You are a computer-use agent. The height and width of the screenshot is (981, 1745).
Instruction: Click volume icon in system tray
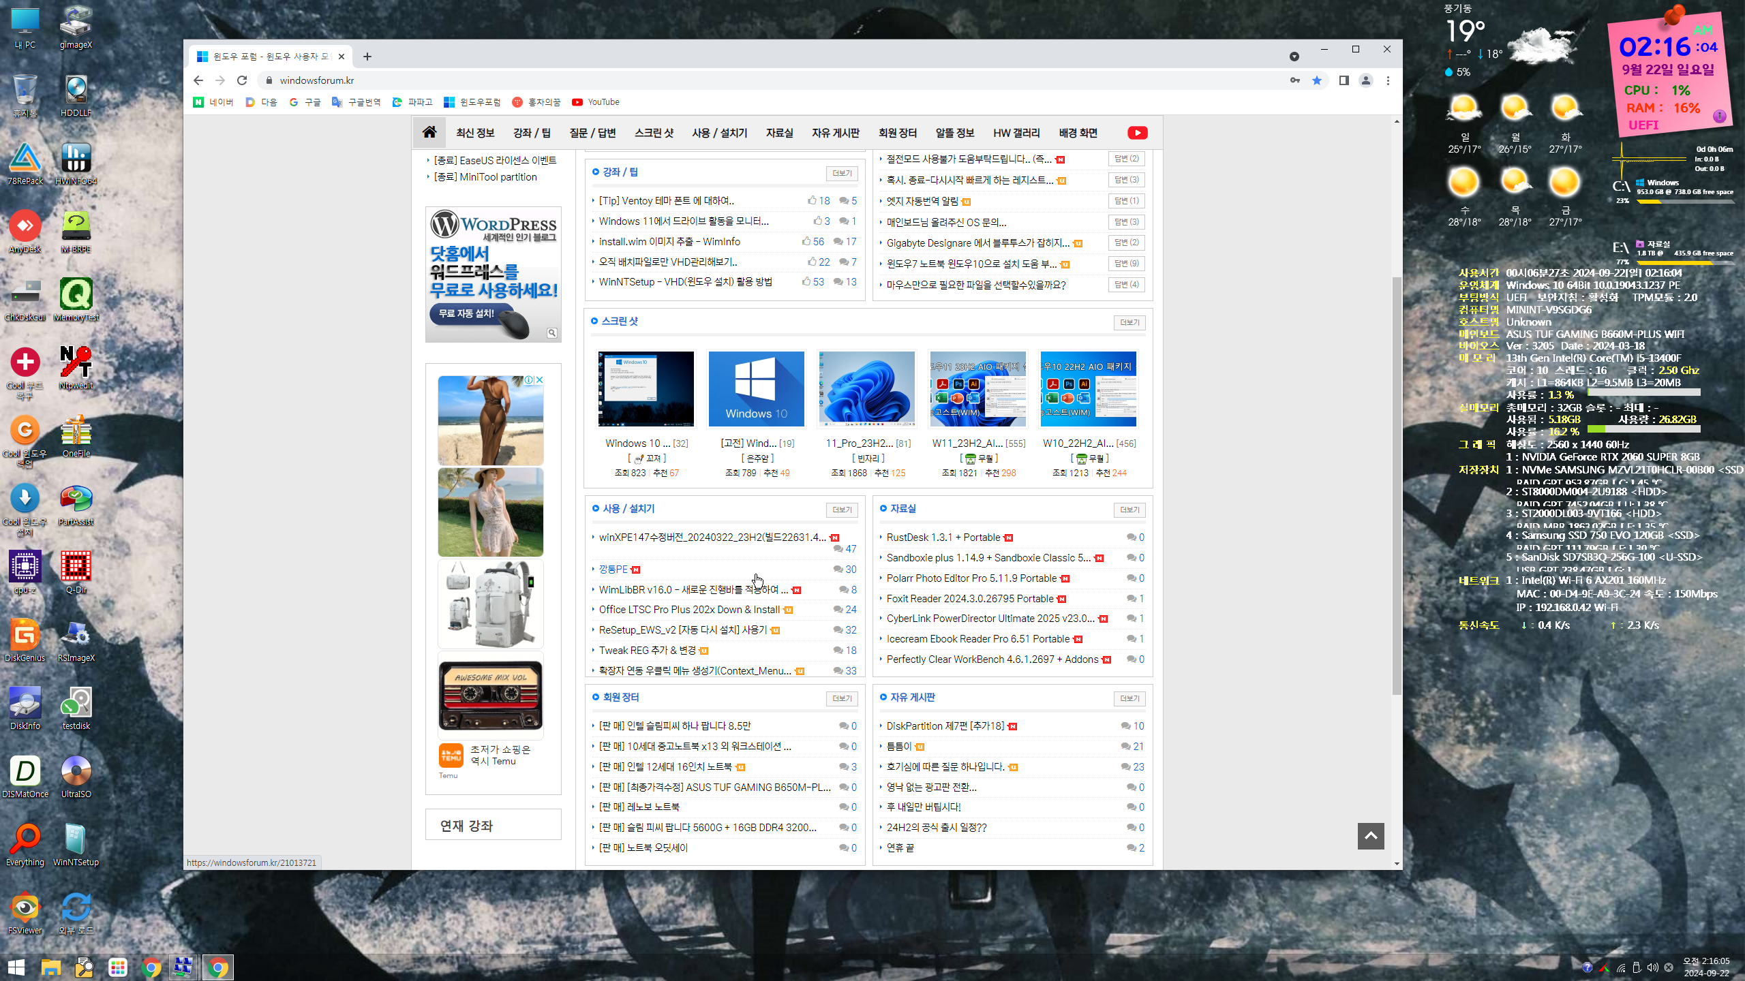1652,967
